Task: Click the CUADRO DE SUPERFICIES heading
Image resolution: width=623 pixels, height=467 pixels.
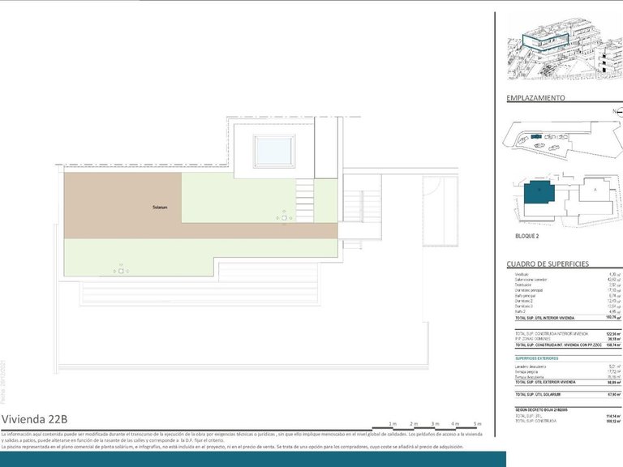Action: coord(548,264)
